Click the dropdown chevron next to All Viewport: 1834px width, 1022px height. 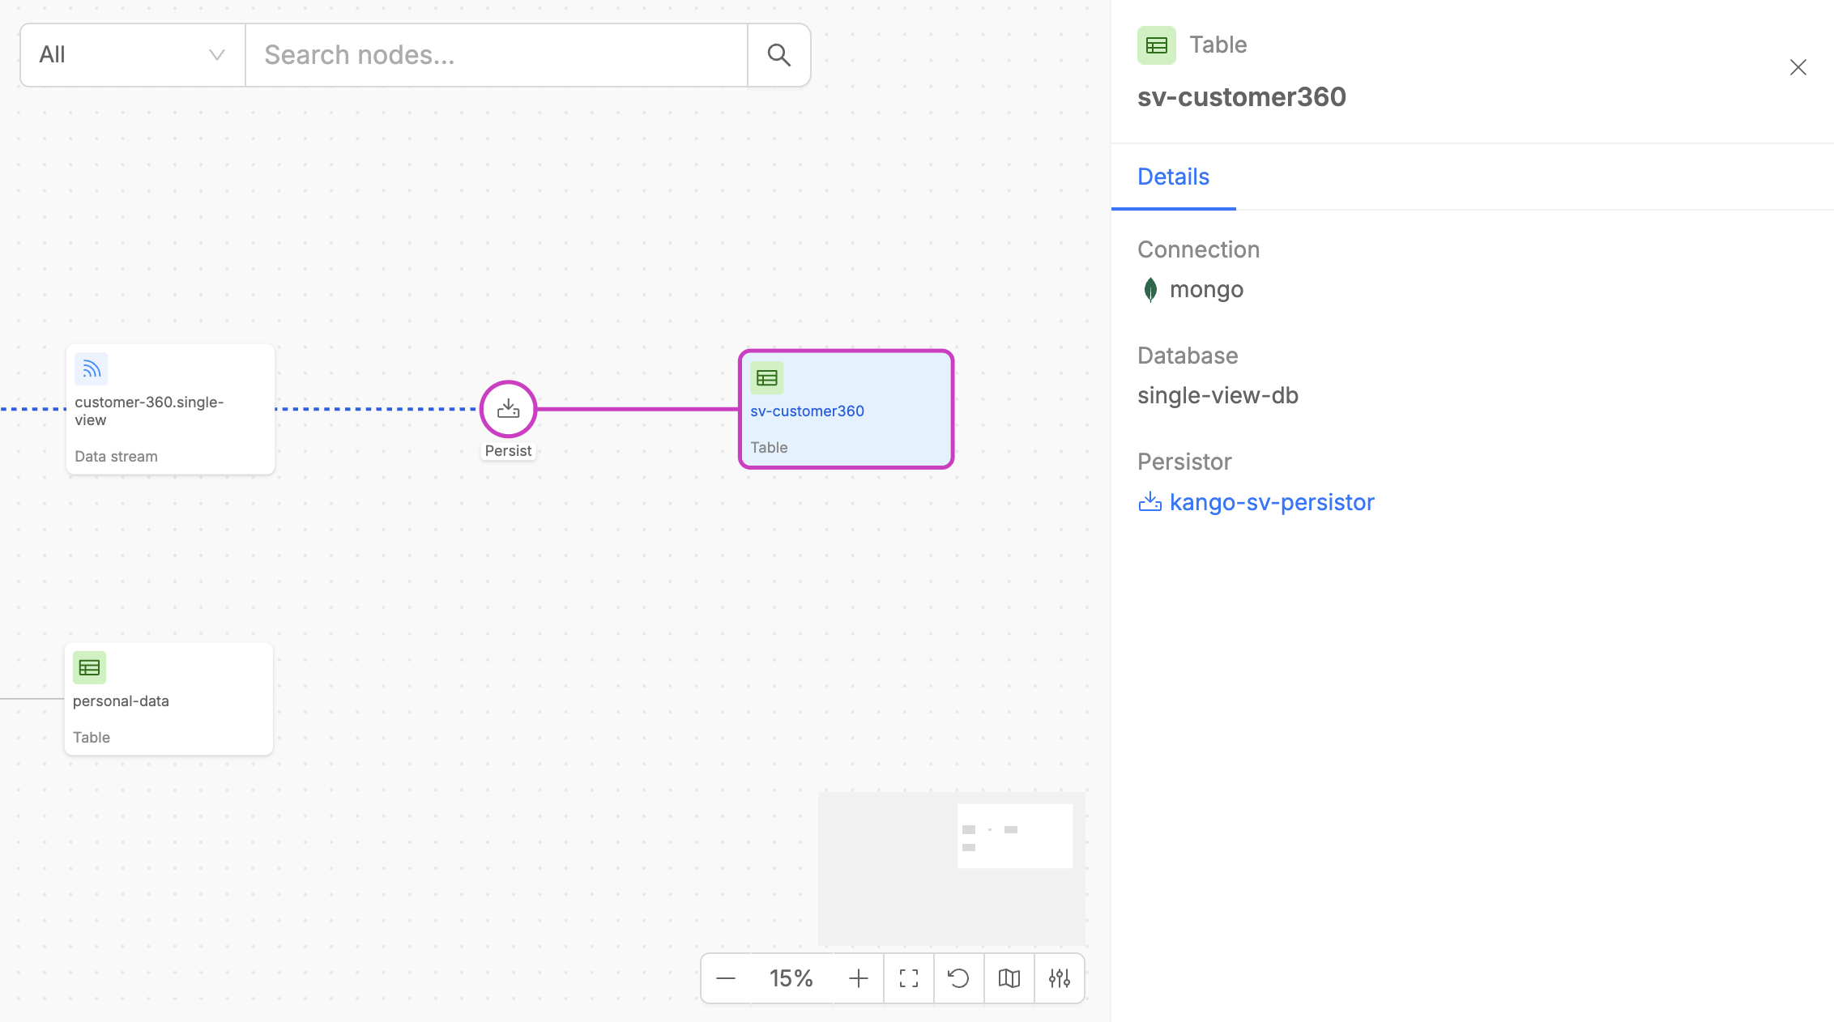coord(216,55)
